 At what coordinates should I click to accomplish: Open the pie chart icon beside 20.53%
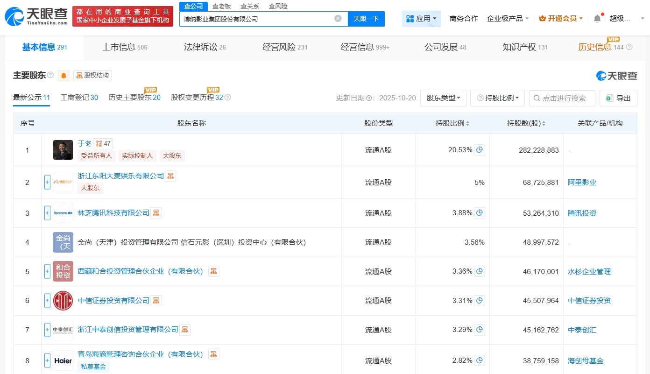480,150
